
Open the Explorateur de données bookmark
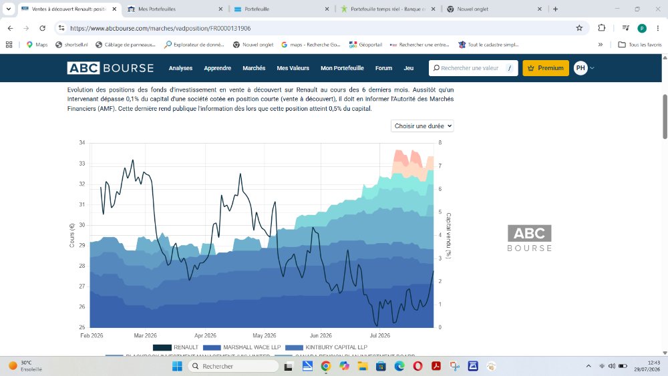[194, 44]
